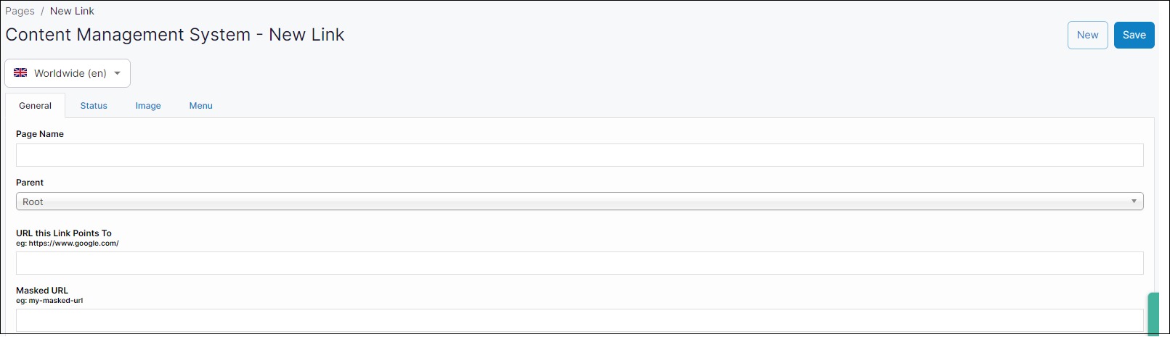Click the Content Management System page heading

point(175,35)
